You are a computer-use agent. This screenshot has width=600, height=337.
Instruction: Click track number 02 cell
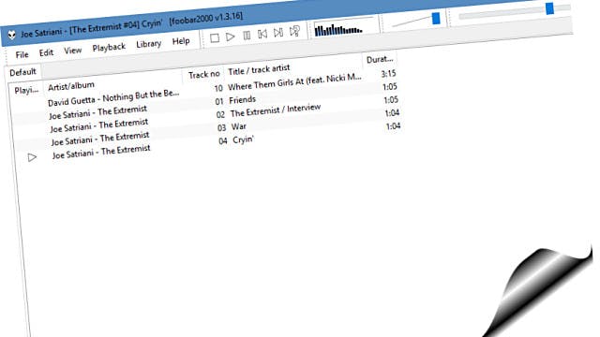point(220,114)
